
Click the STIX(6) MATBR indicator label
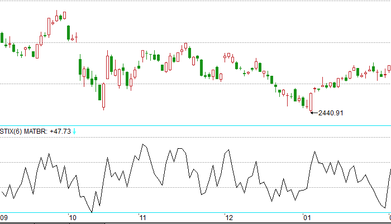pos(23,132)
